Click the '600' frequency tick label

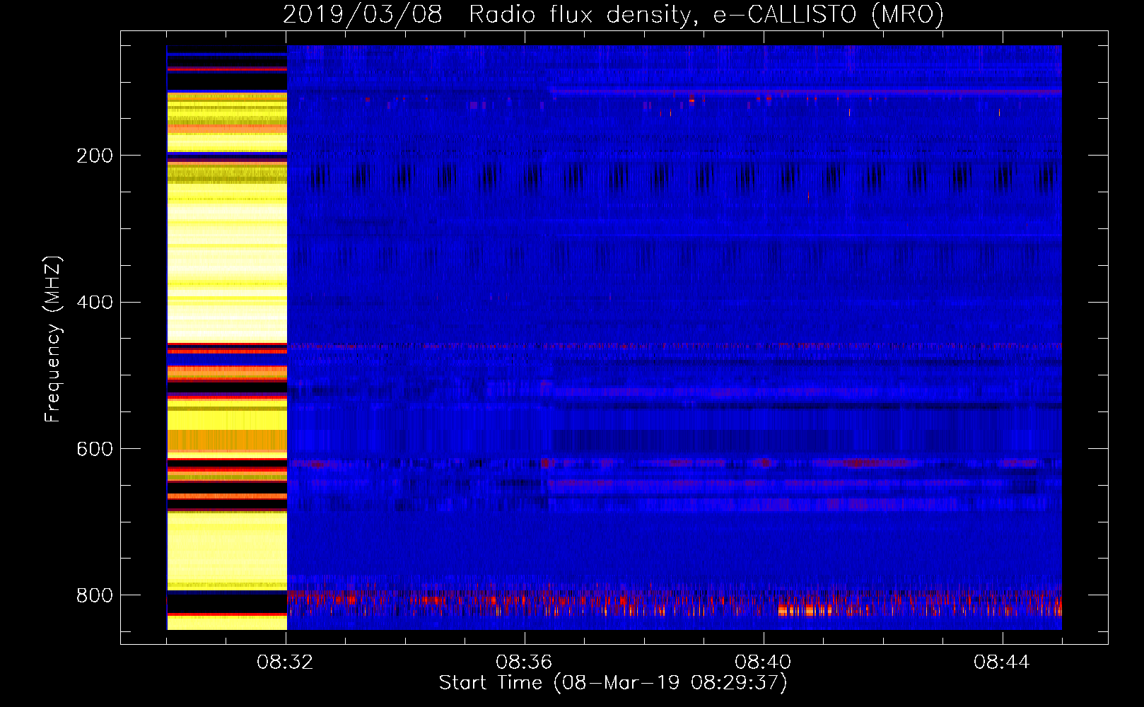click(95, 450)
